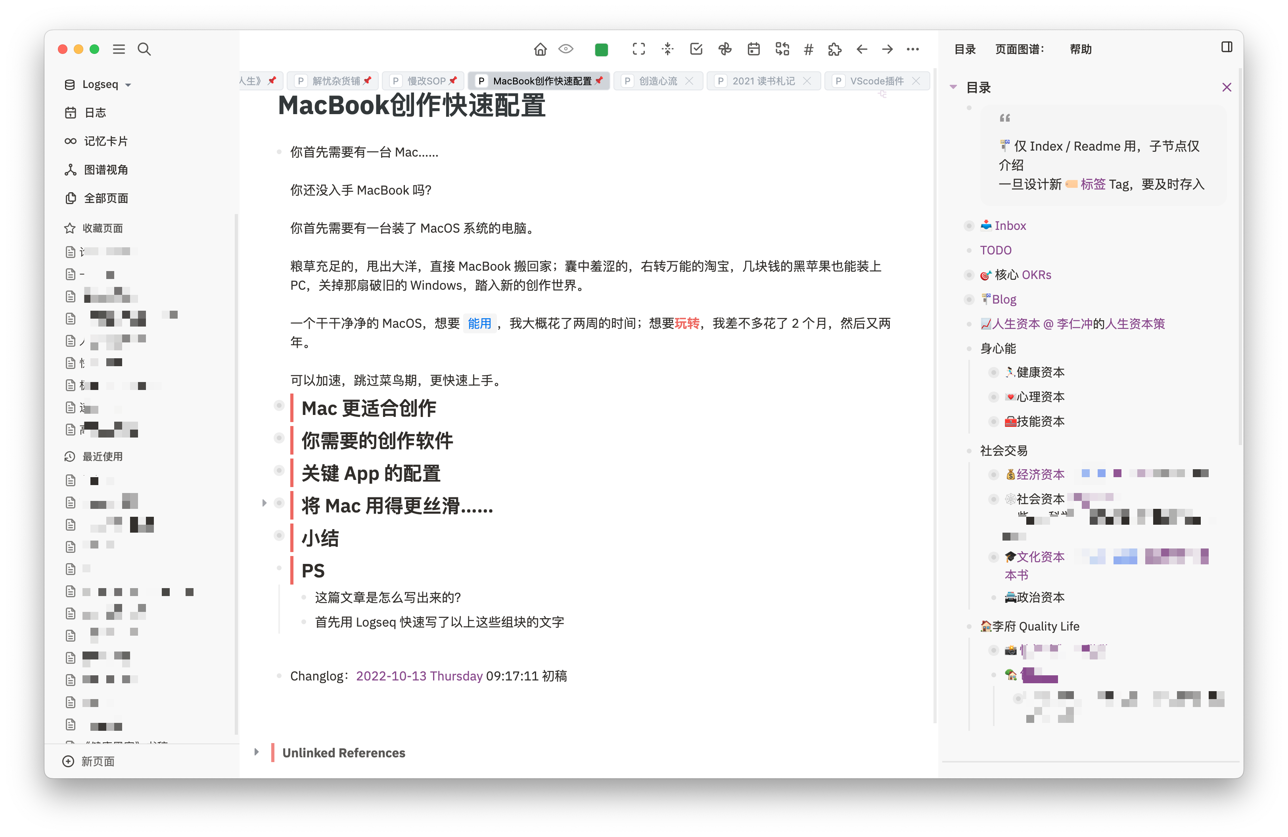Click the left sidebar scrollbar

[x=236, y=474]
